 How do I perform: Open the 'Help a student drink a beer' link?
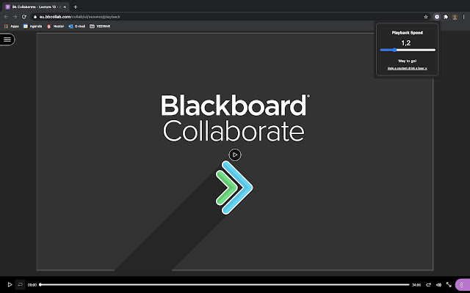pos(407,68)
